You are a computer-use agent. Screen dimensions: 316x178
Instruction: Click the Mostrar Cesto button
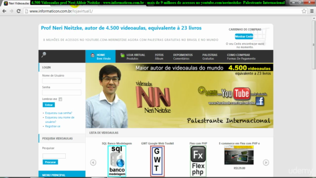(244, 37)
